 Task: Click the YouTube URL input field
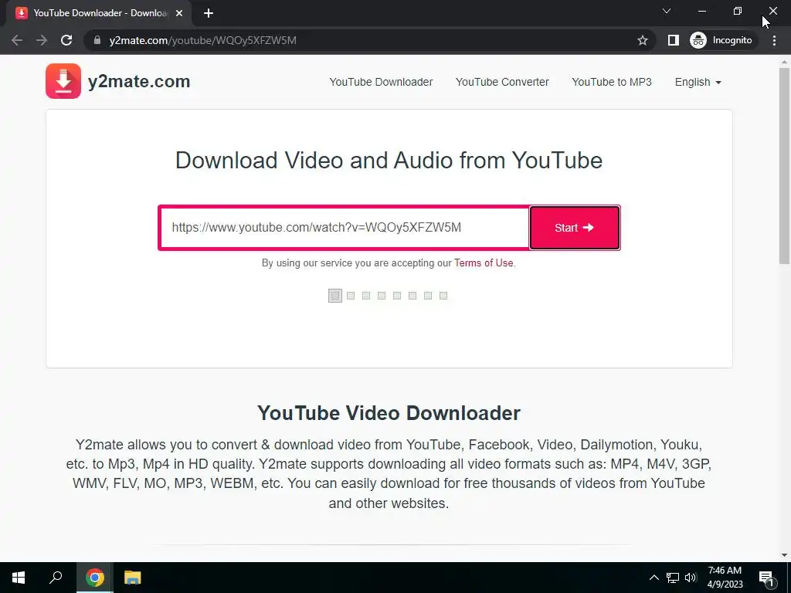(x=345, y=228)
